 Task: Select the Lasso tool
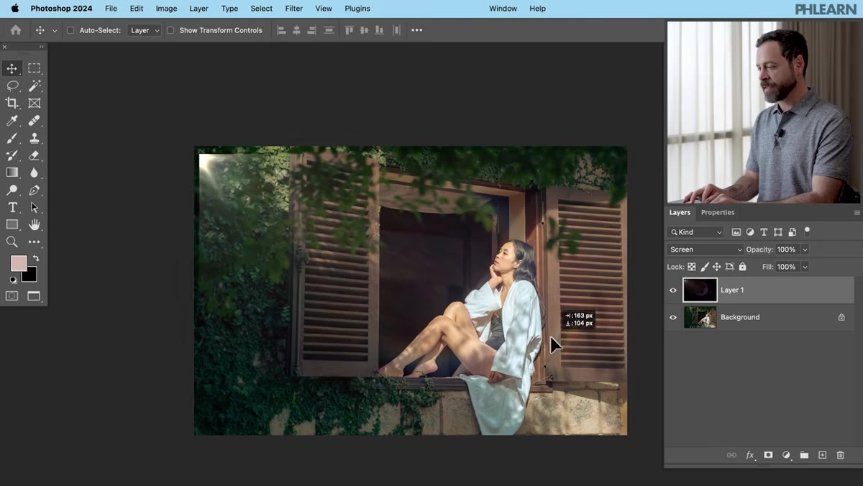click(12, 86)
